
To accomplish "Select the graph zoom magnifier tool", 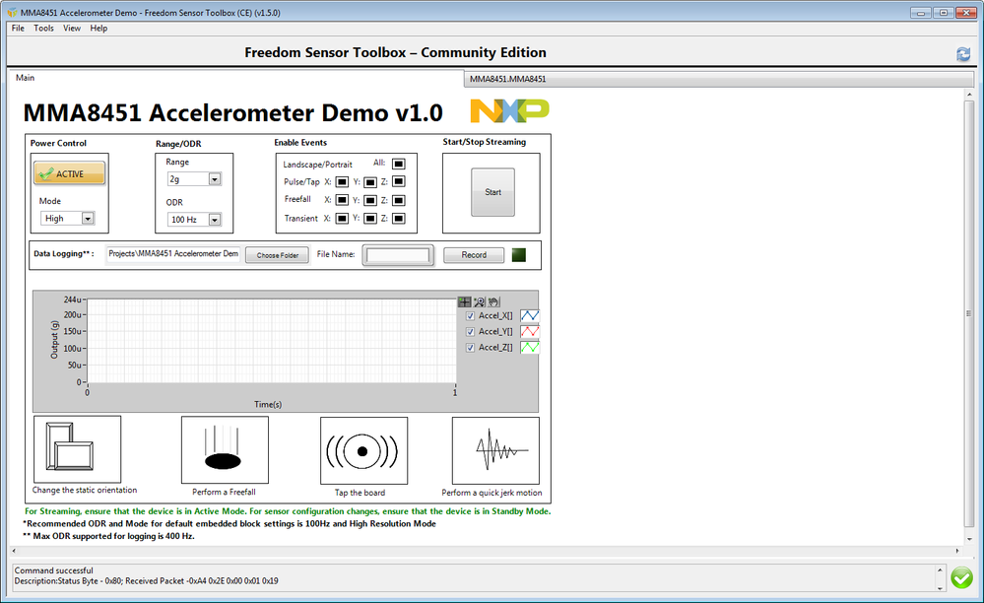I will tap(479, 301).
